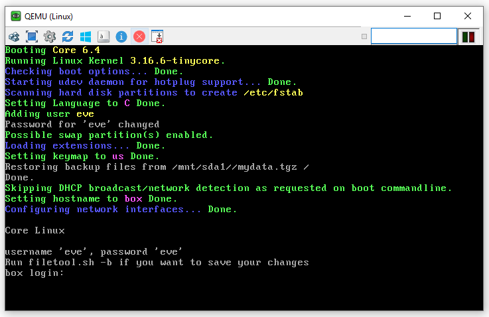
Task: Minimize the QEMU (Linux) window
Action: coord(407,16)
